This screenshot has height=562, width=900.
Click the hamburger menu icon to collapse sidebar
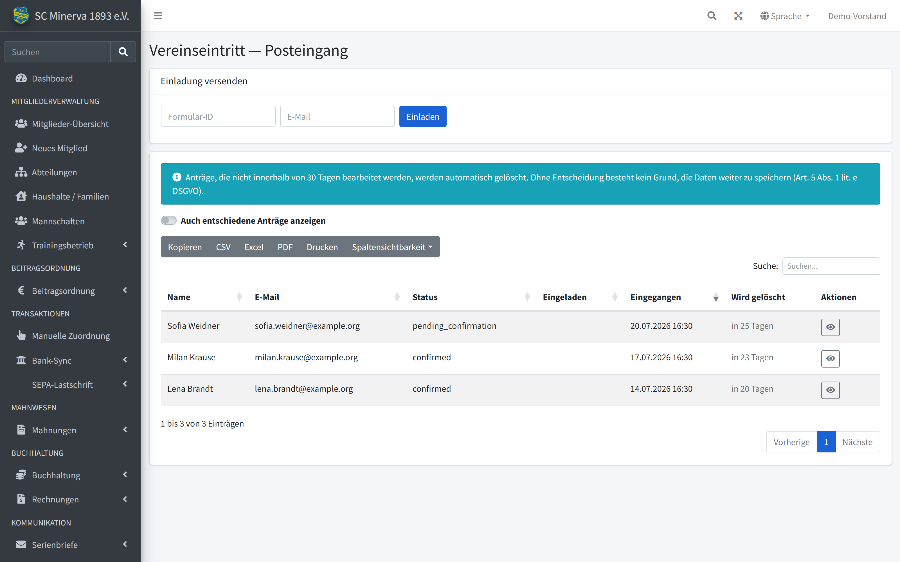158,16
